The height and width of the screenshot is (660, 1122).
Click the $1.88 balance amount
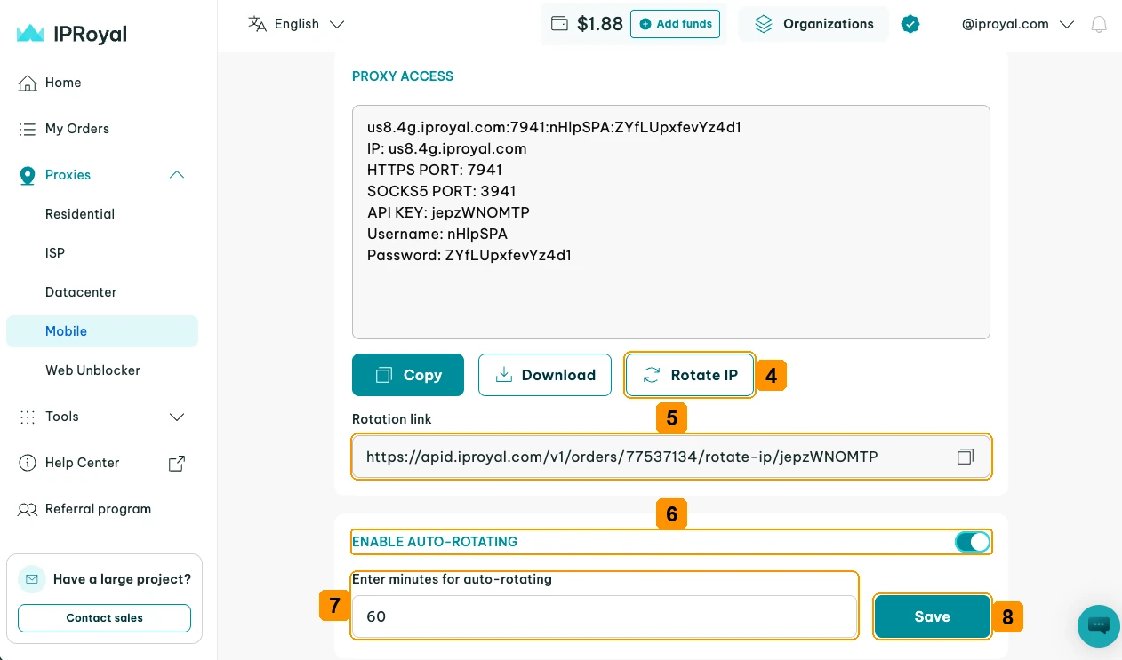point(600,24)
